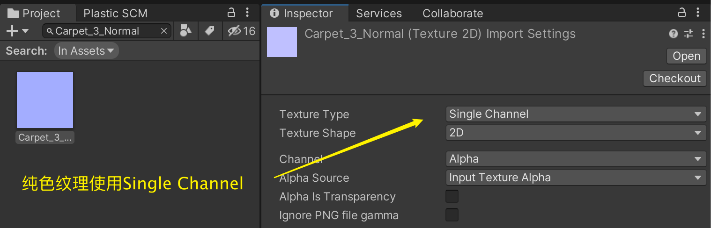The image size is (711, 228).
Task: Enable Alpha Is Transparency checkbox
Action: point(452,197)
